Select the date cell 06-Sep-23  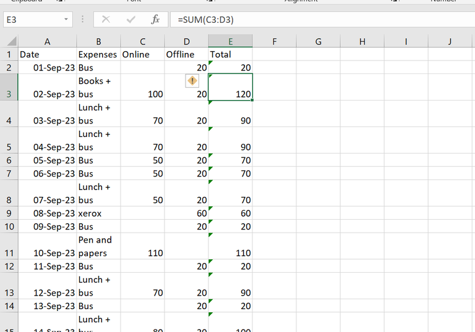(47, 173)
